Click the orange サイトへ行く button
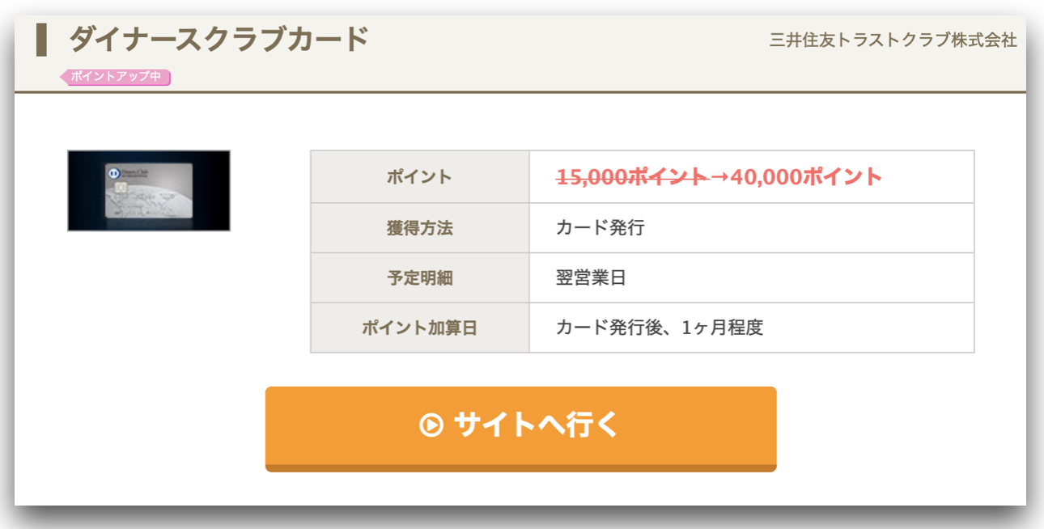1044x529 pixels. coord(521,429)
